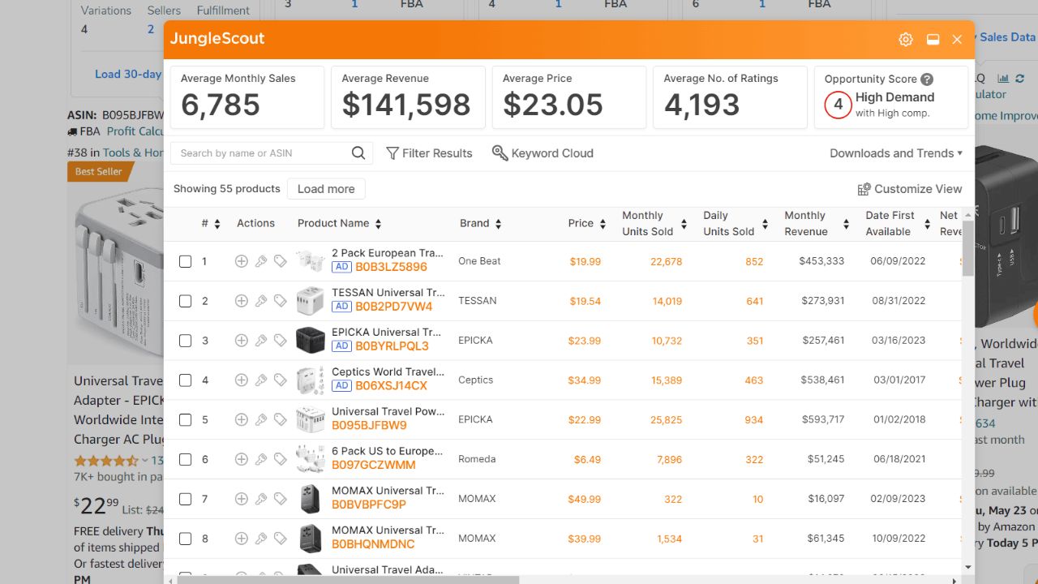Image resolution: width=1038 pixels, height=584 pixels.
Task: Select checkbox for row 1 One Beat
Action: pyautogui.click(x=185, y=261)
